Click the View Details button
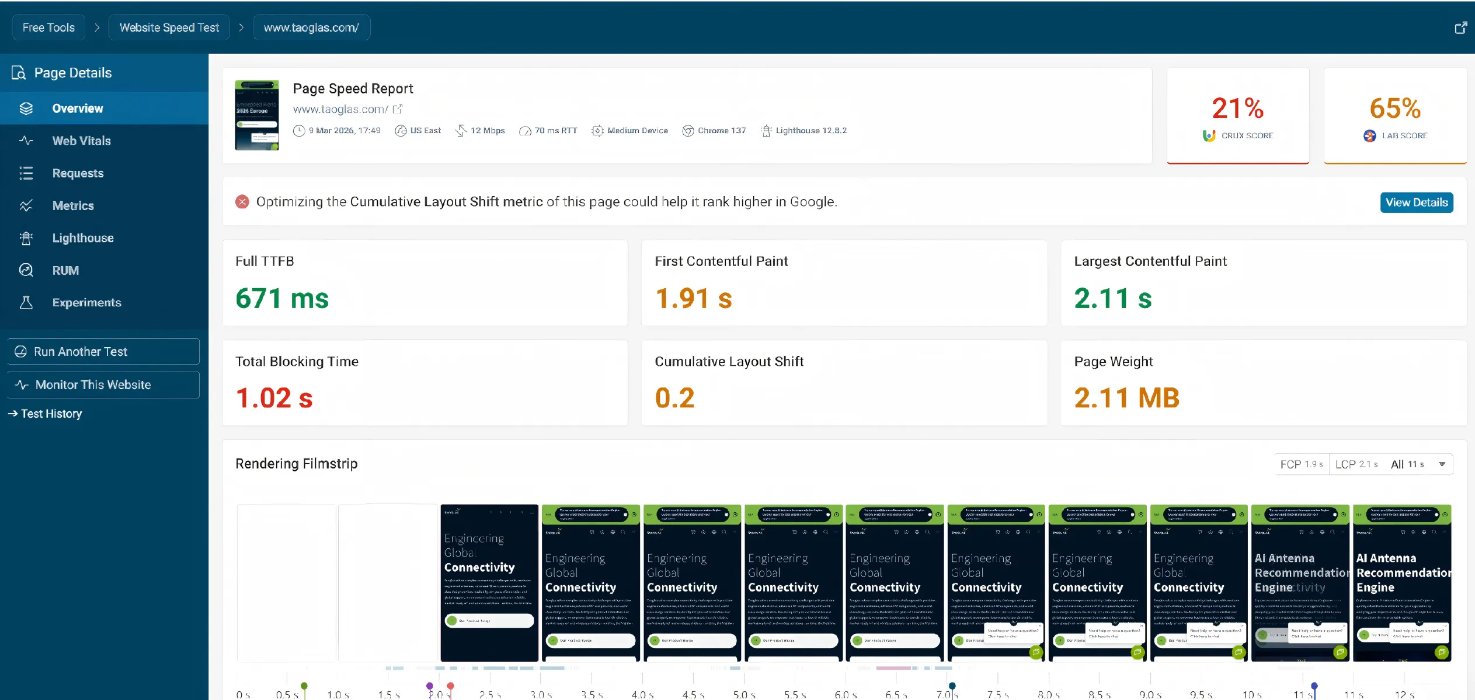Screen dimensions: 1475x700 (x=1417, y=202)
